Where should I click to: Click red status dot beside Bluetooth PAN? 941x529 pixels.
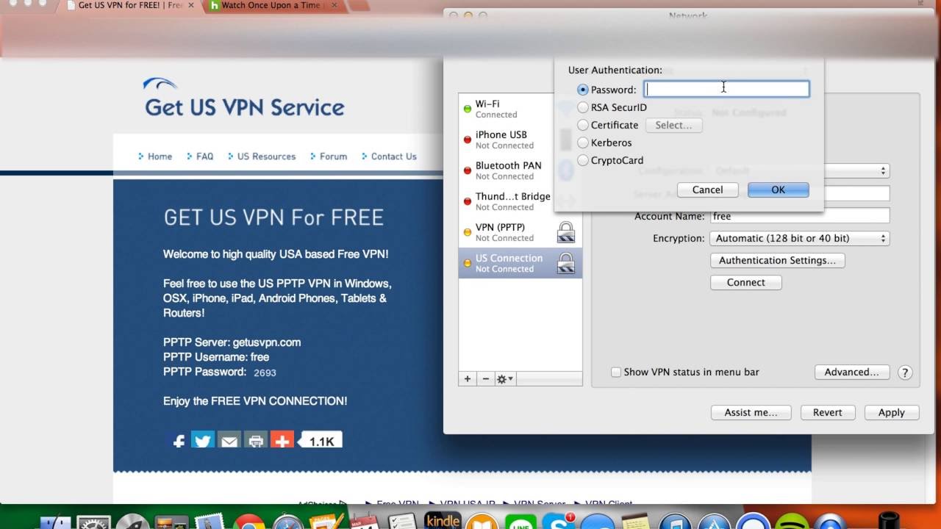click(x=468, y=170)
